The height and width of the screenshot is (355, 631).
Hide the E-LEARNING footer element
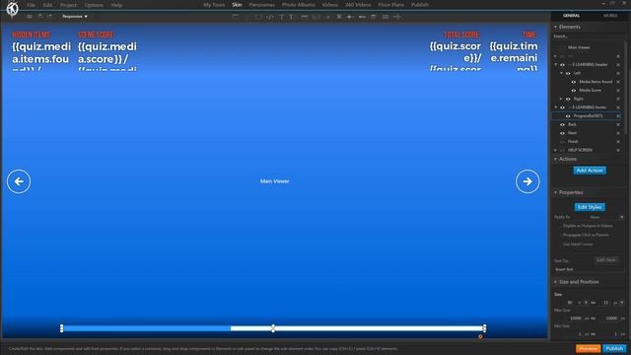coord(562,107)
